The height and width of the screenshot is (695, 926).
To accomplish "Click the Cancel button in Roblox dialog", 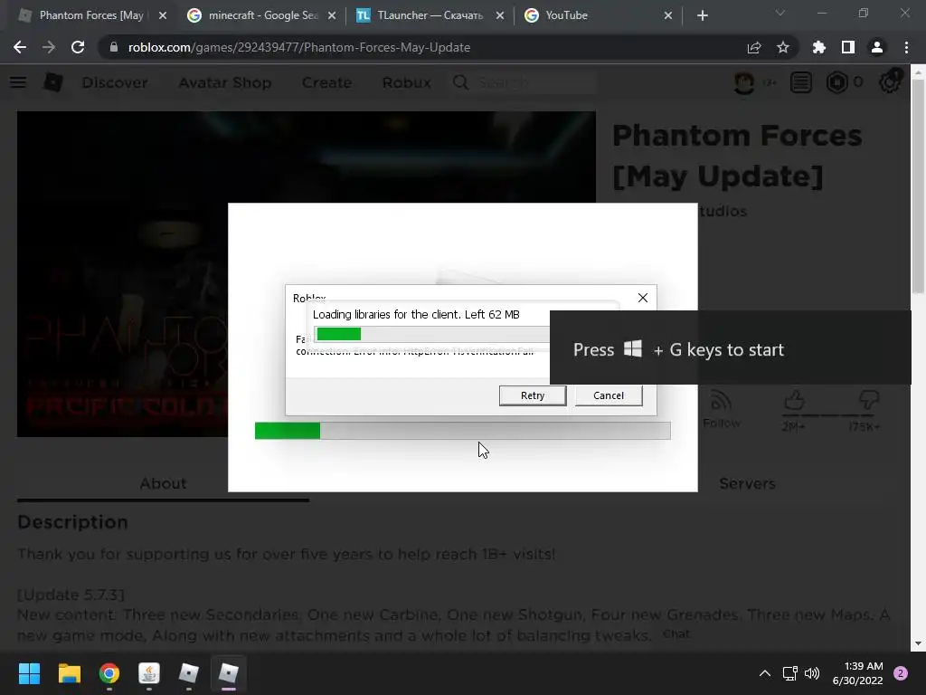I will [x=609, y=395].
